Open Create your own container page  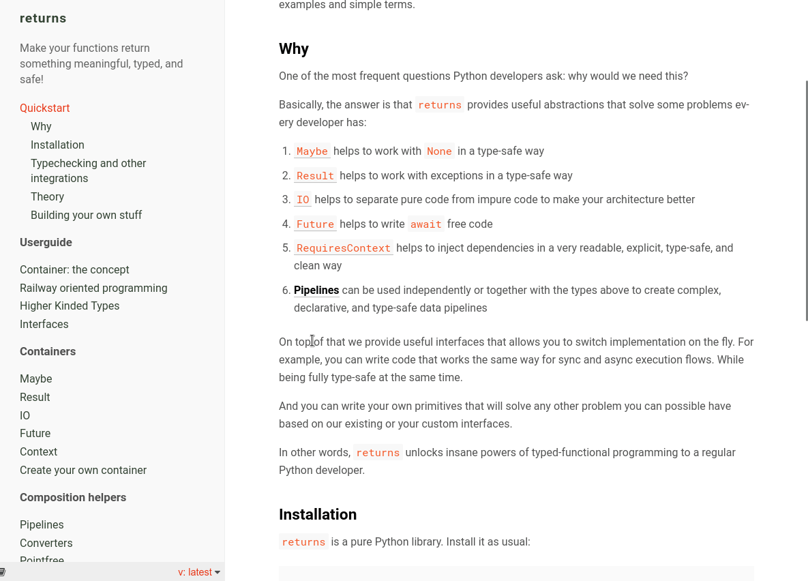[x=83, y=470]
